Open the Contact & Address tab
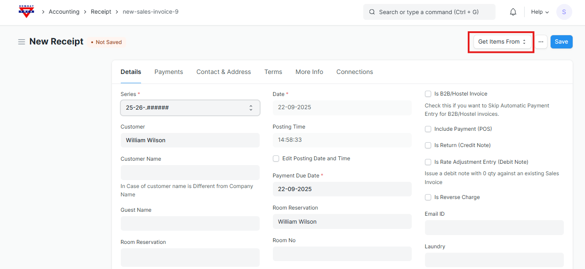Image resolution: width=585 pixels, height=269 pixels. (224, 72)
